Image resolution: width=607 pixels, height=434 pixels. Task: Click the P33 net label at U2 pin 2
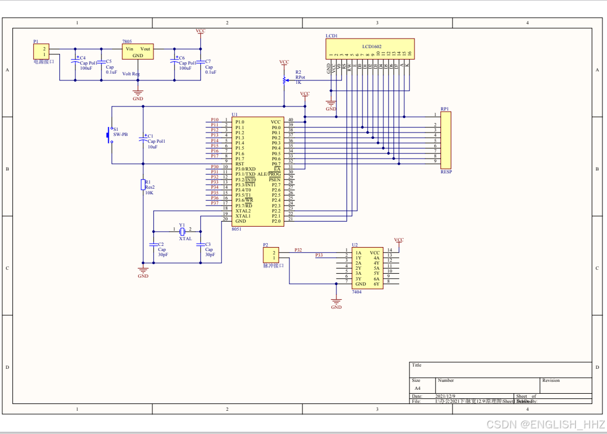[x=319, y=255]
